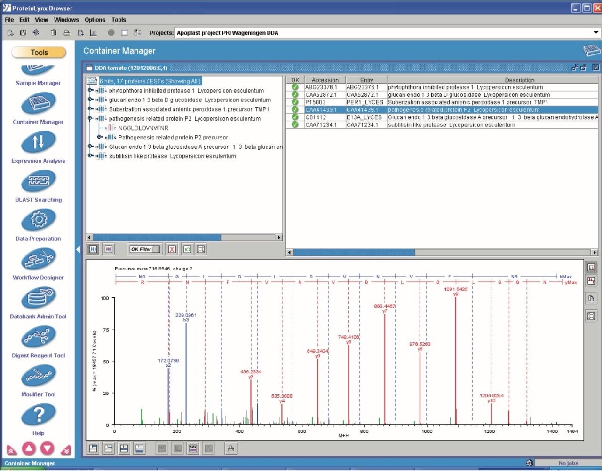Select the NGGLDLDVNVFNR peptide row
The width and height of the screenshot is (602, 471).
tap(143, 128)
